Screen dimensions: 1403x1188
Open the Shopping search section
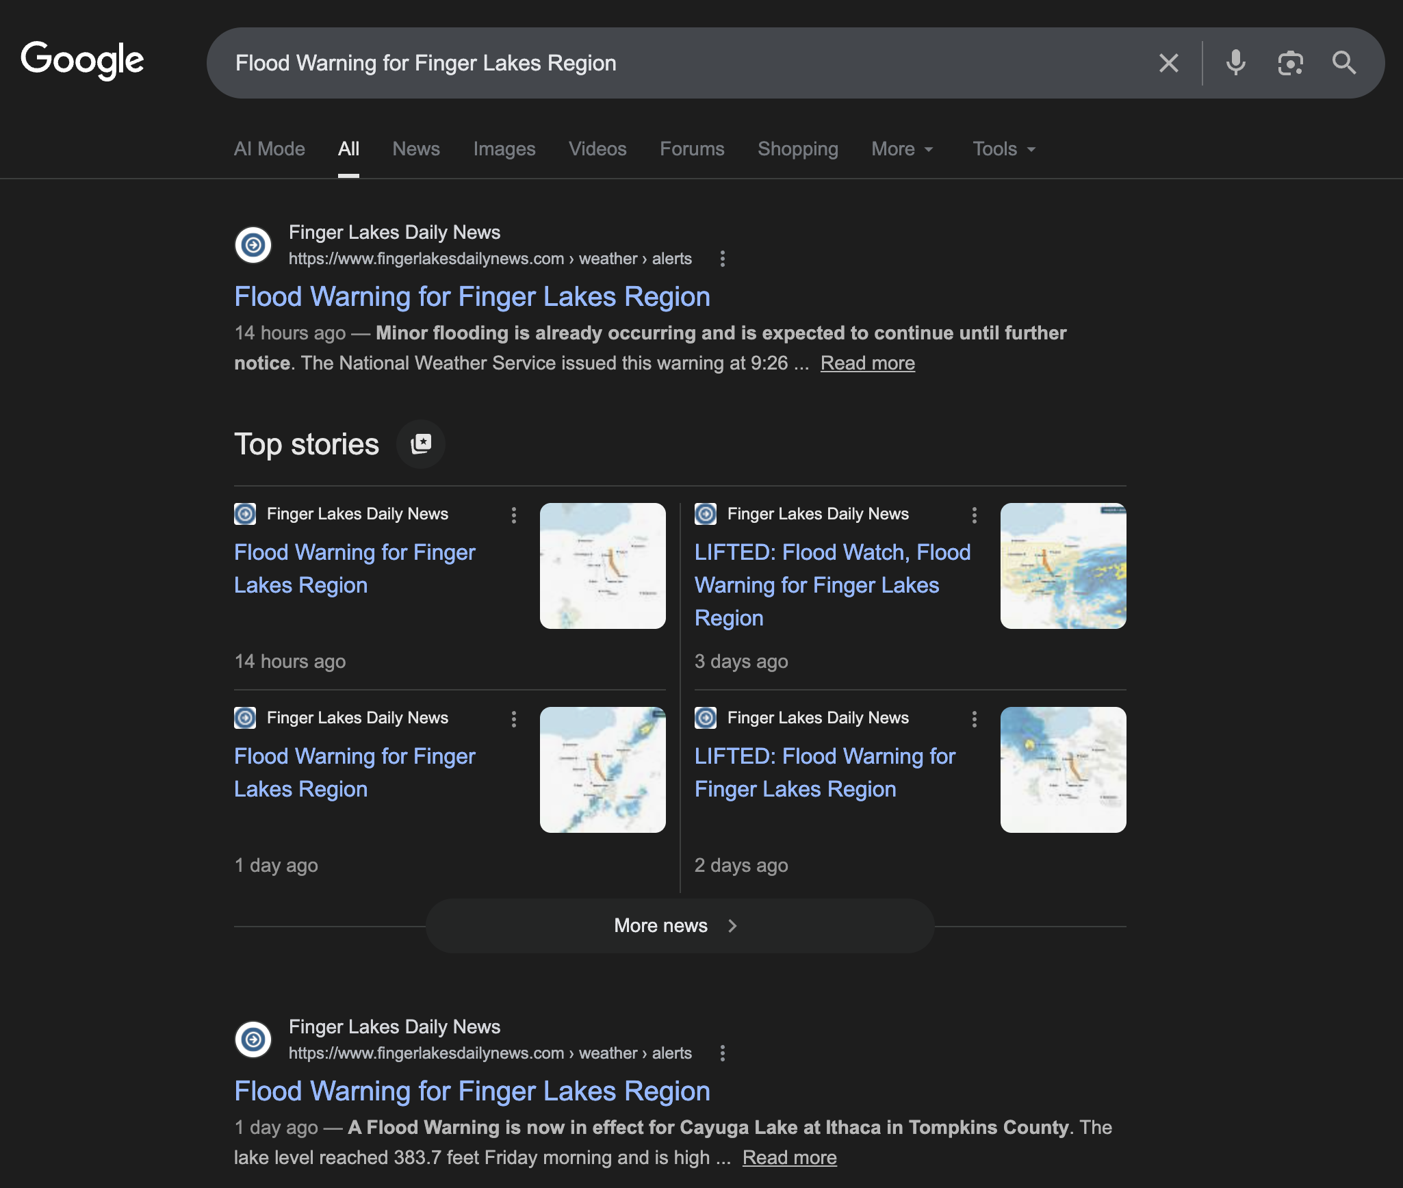pos(797,148)
